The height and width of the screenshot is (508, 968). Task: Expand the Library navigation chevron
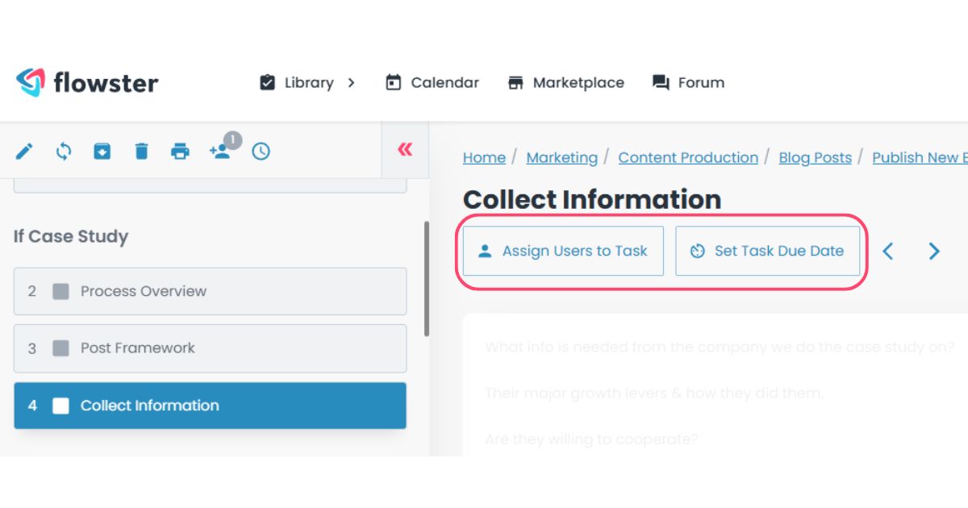click(x=352, y=82)
